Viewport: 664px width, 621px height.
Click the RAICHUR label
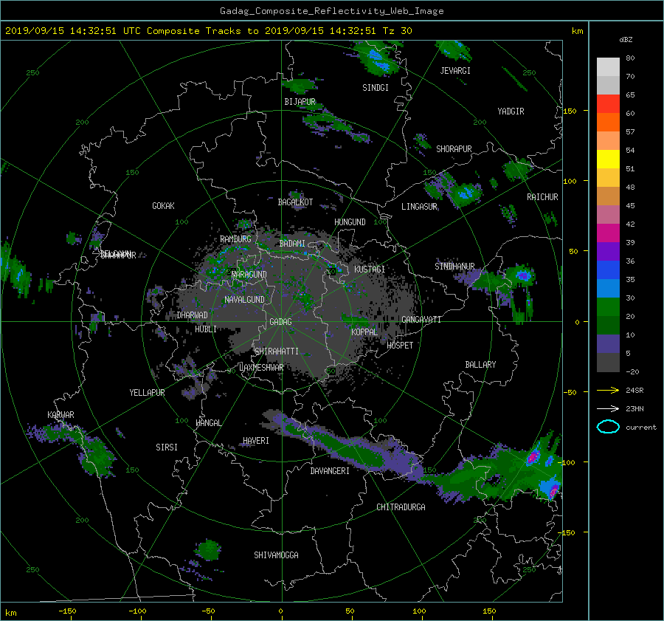[x=542, y=197]
